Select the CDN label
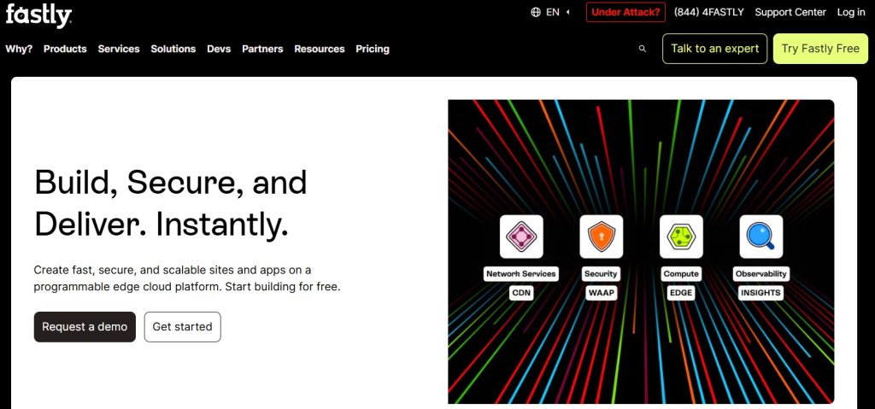This screenshot has width=875, height=409. [x=521, y=292]
